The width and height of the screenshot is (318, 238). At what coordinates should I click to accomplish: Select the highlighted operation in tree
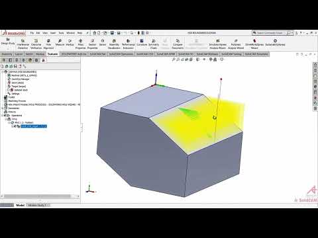point(34,126)
